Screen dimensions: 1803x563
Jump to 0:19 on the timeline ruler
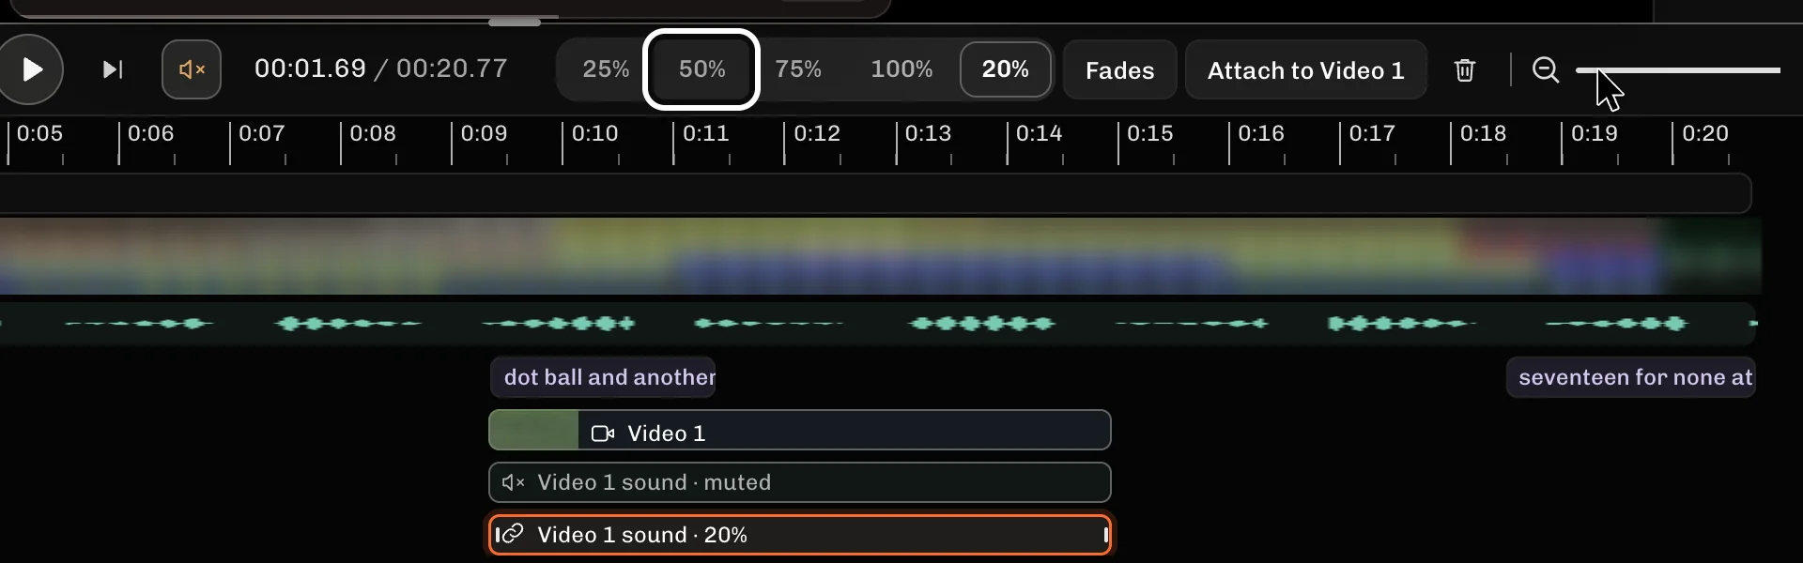pyautogui.click(x=1594, y=133)
